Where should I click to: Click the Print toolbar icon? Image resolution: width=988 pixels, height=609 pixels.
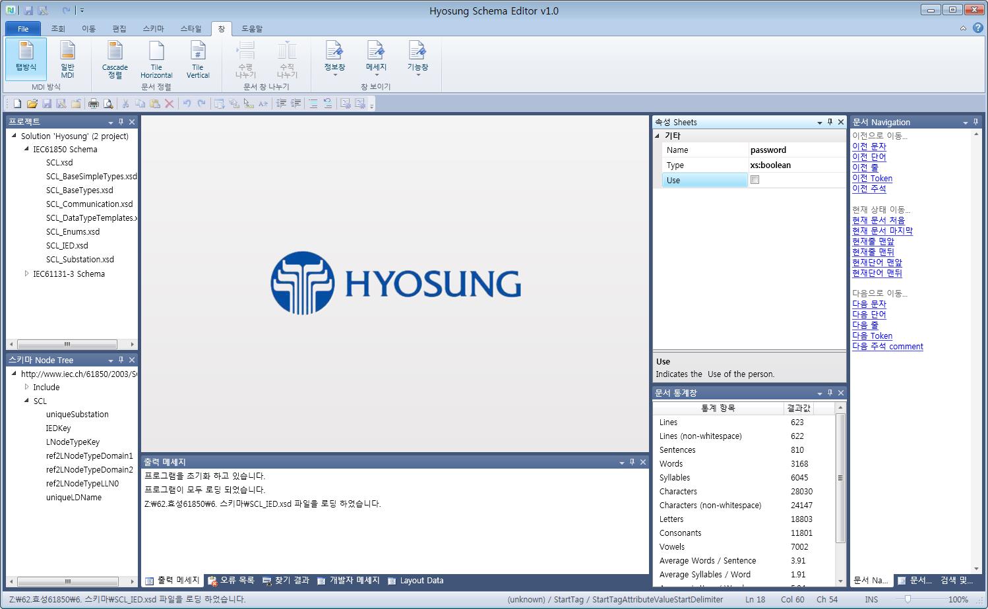coord(94,103)
